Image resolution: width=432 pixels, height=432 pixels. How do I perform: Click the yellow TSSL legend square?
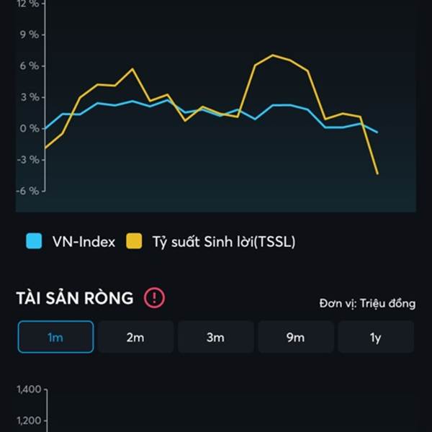(135, 242)
